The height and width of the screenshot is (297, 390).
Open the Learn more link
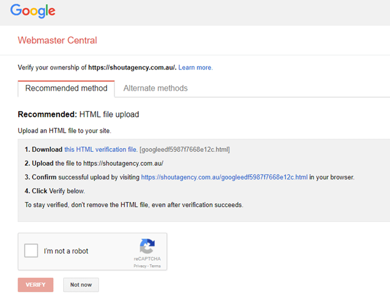[x=196, y=68]
